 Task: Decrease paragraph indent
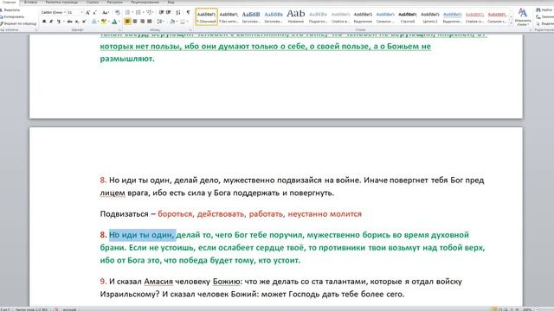tap(161, 13)
